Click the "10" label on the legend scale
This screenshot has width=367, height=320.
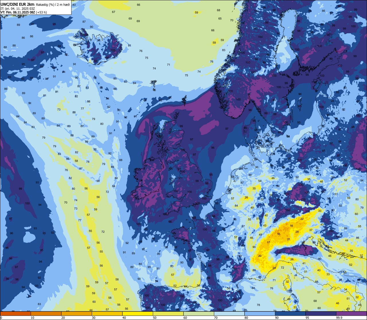[x=33, y=318]
